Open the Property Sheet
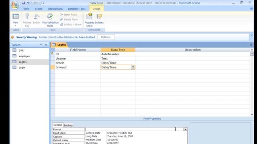 [x=89, y=20]
